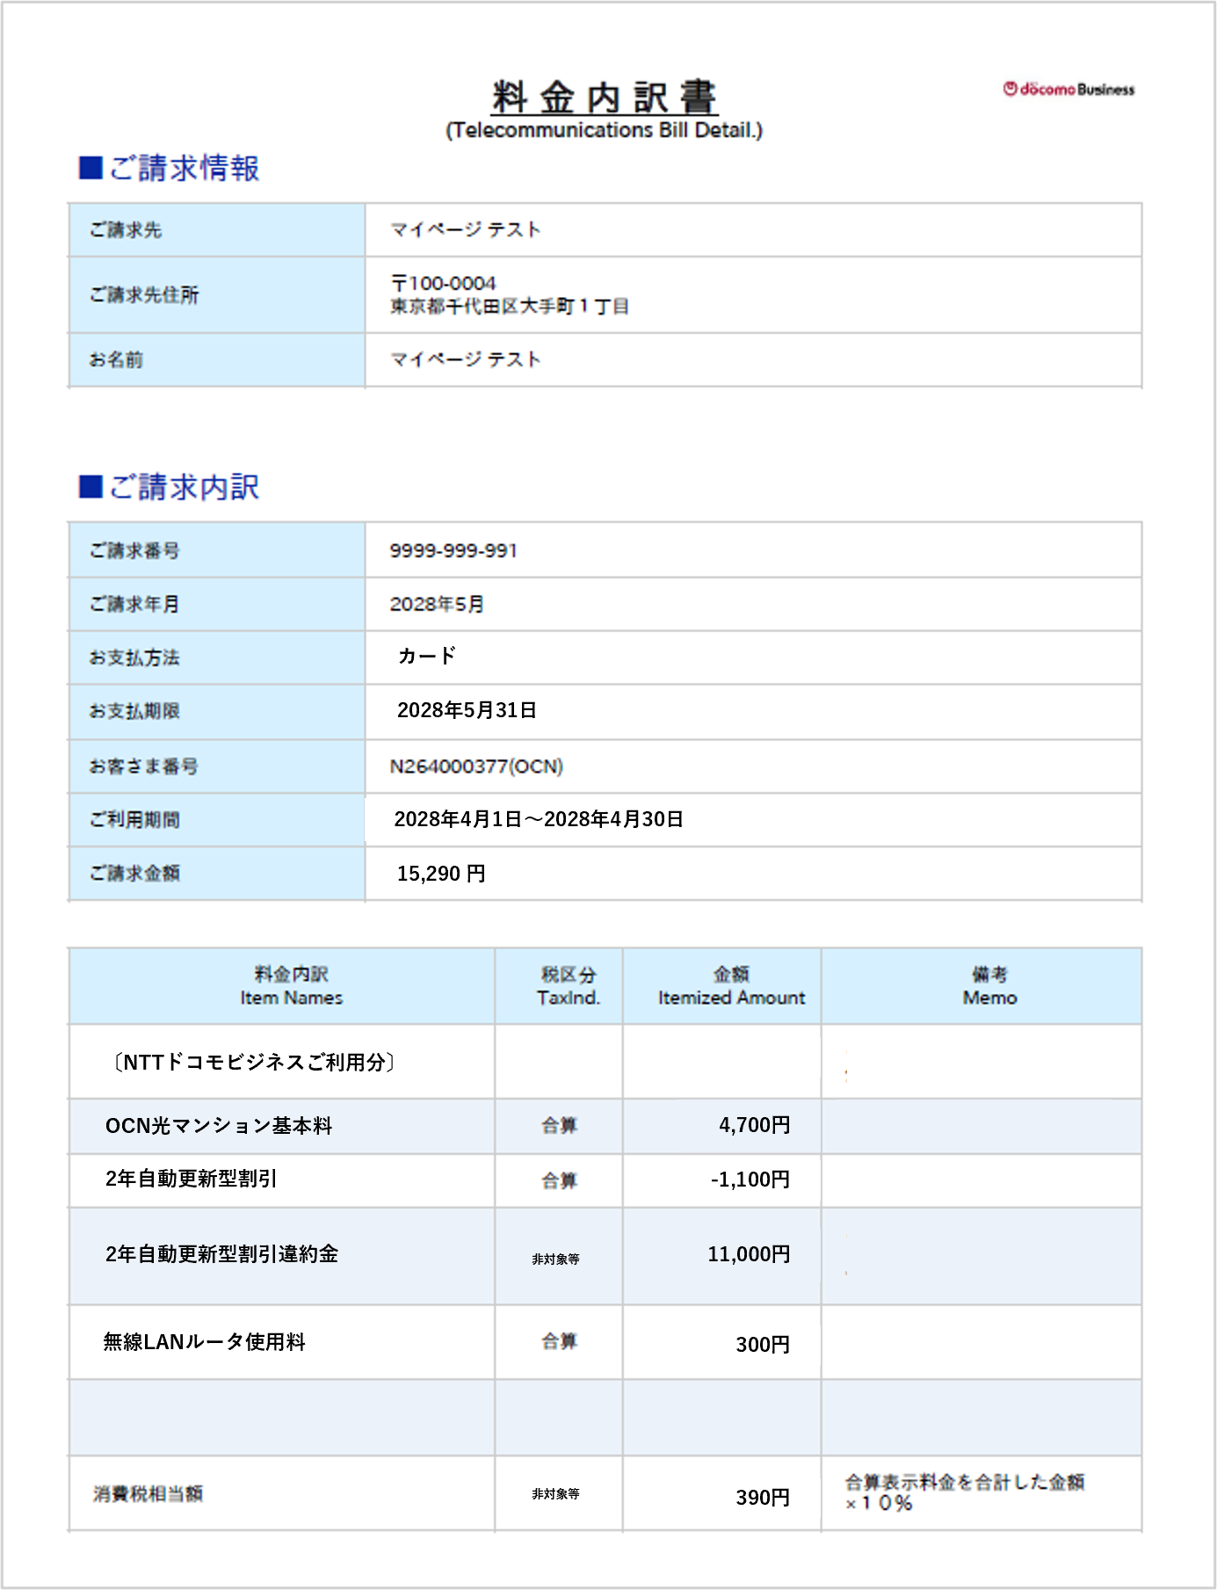Click the -1,100円 discount amount

[750, 1180]
